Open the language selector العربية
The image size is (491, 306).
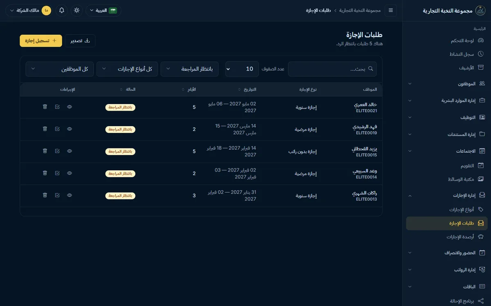pyautogui.click(x=103, y=10)
